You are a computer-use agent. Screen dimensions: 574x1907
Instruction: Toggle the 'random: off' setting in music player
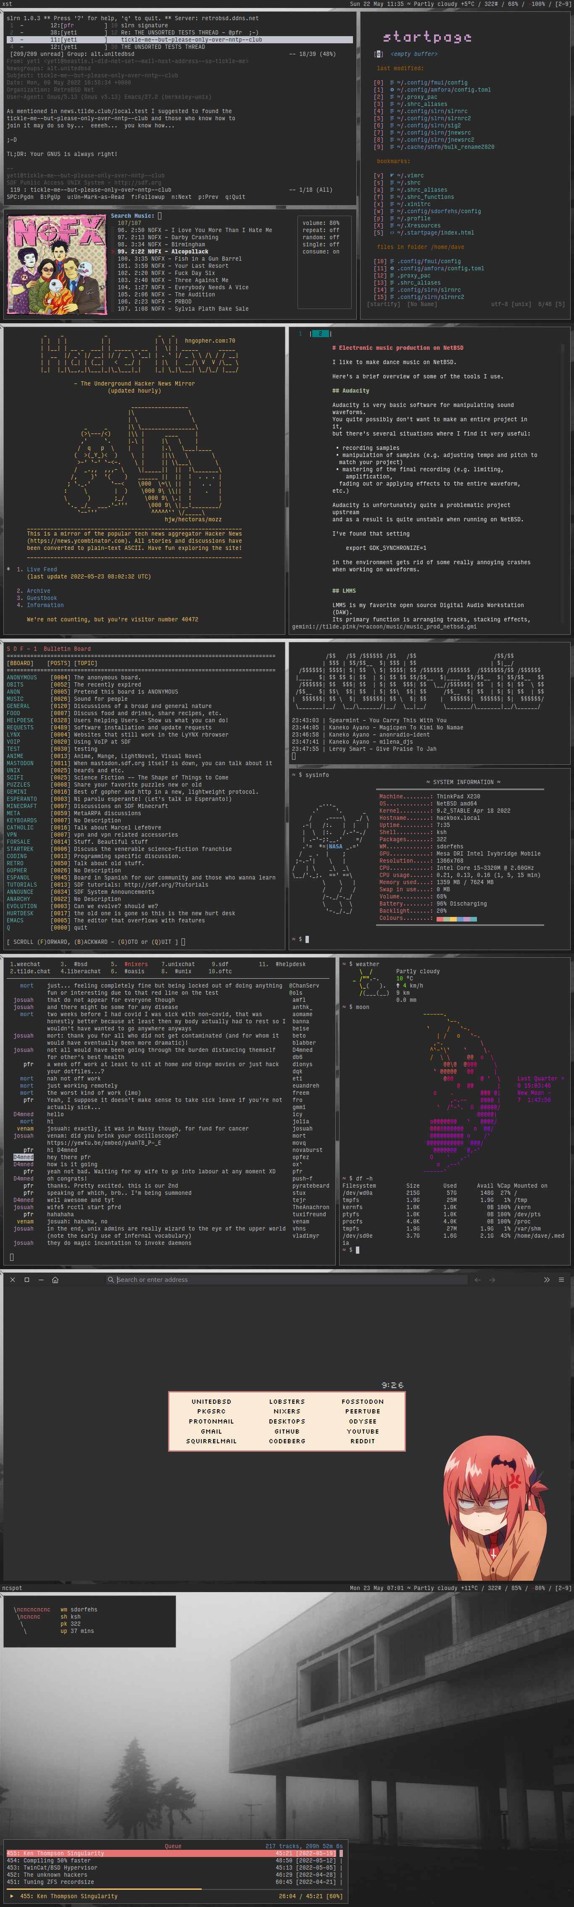(x=321, y=237)
